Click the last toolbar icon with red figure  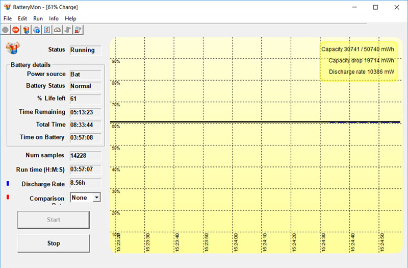tap(78, 30)
